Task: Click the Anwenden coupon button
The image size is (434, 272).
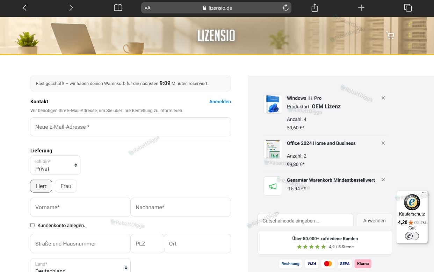Action: [x=374, y=221]
